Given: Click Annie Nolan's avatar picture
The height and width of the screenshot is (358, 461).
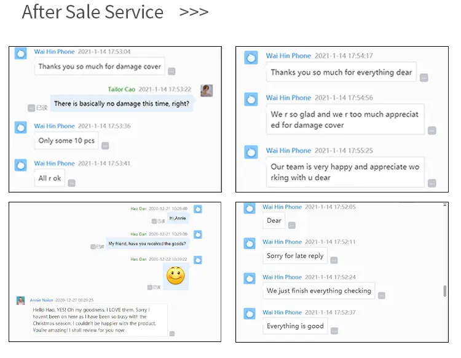Looking at the screenshot, I should (x=21, y=300).
